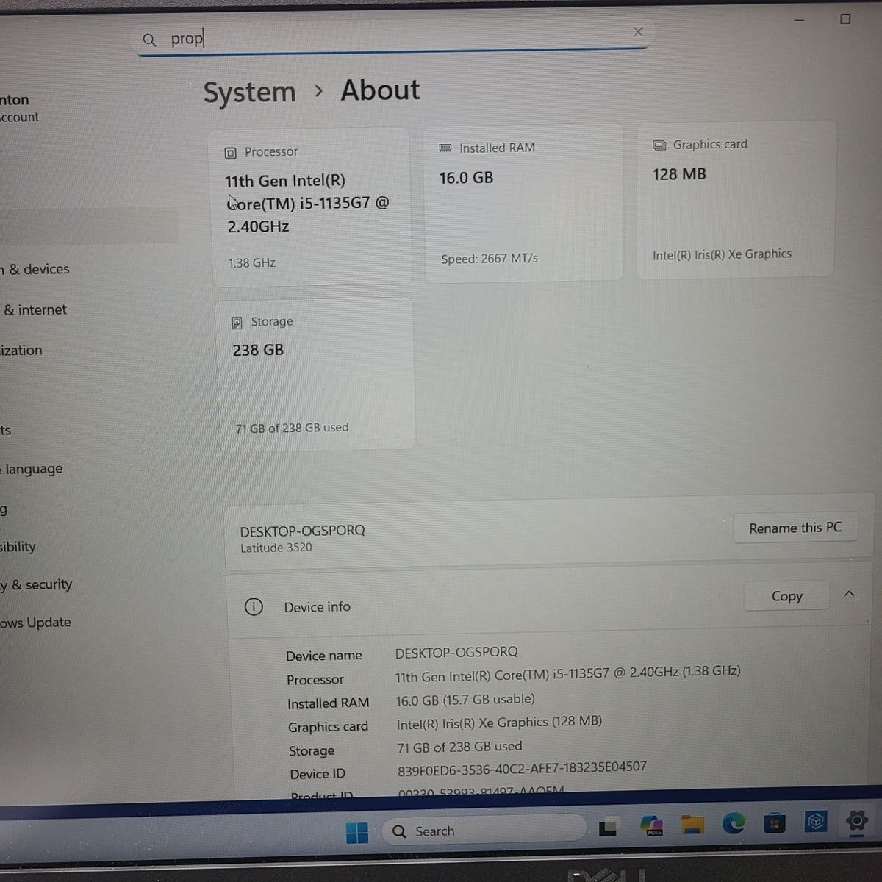Go back to System in the breadcrumb
The width and height of the screenshot is (882, 882).
tap(249, 93)
